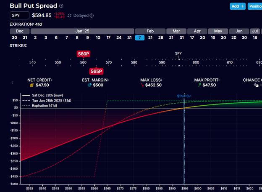Click the 565P strike marker

click(x=96, y=72)
